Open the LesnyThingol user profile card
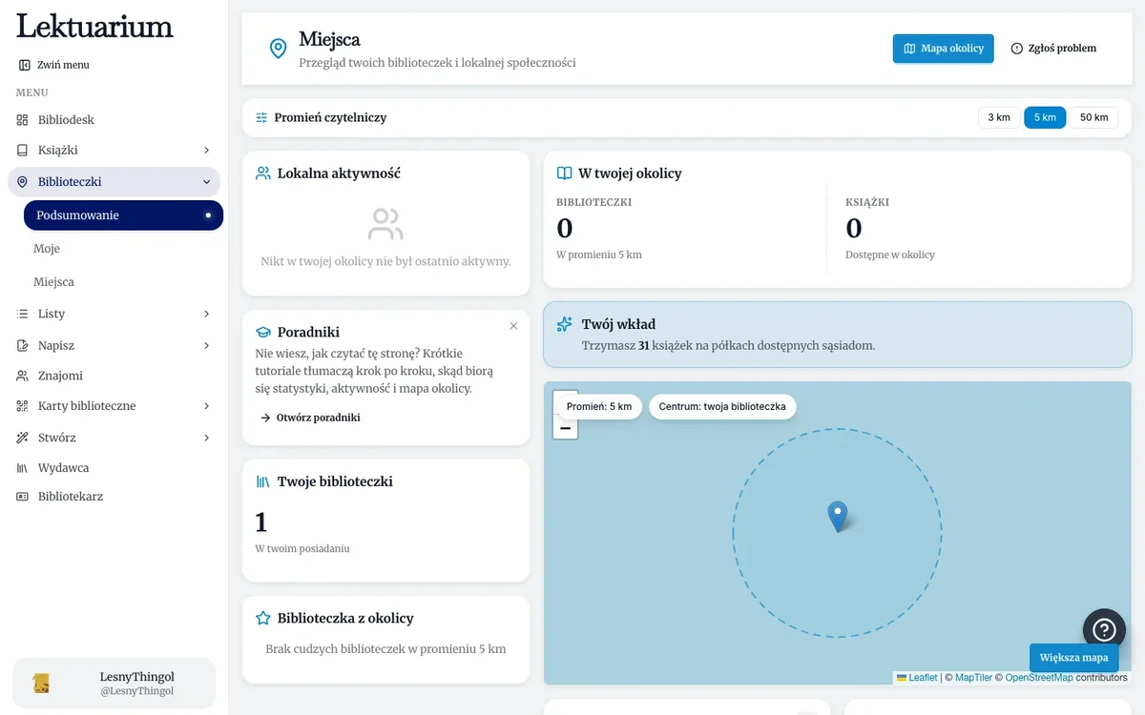The image size is (1145, 715). 114,684
